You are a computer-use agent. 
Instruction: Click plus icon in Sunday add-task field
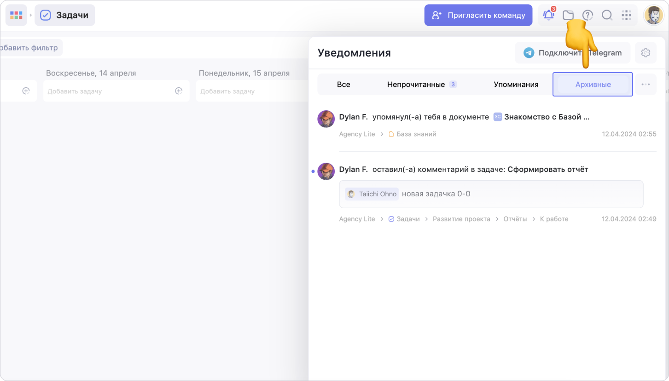179,91
